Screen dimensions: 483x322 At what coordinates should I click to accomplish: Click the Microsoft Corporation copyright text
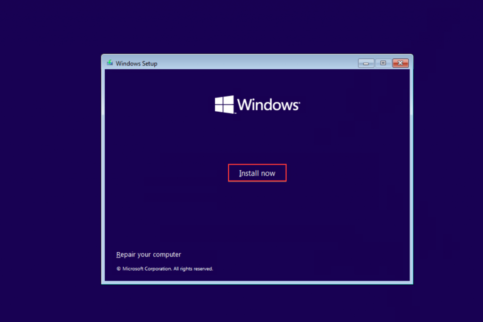pyautogui.click(x=165, y=269)
